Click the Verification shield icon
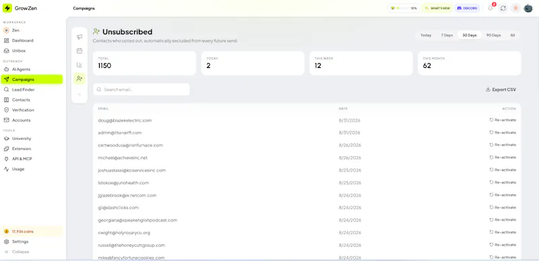This screenshot has height=261, width=539. tap(6, 110)
